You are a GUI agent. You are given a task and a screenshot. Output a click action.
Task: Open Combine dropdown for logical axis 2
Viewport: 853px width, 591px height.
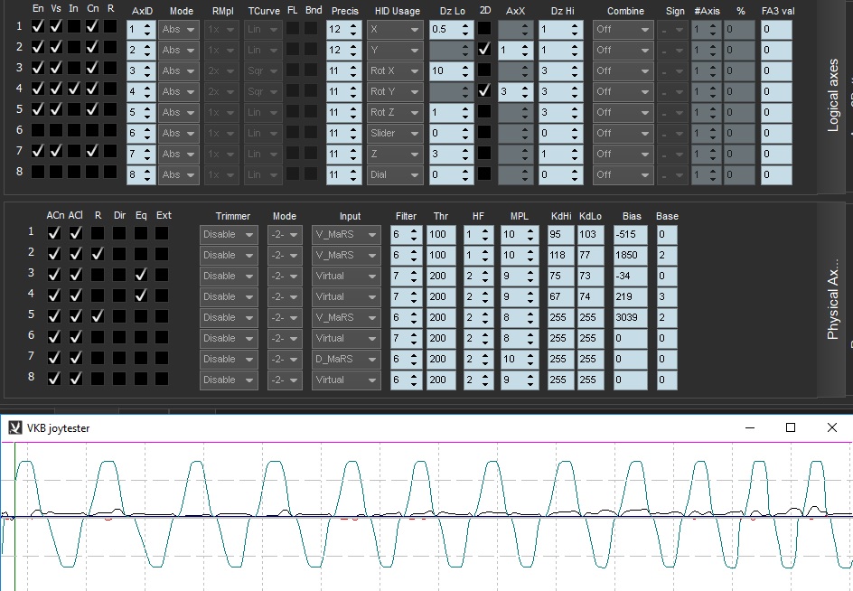pyautogui.click(x=623, y=50)
